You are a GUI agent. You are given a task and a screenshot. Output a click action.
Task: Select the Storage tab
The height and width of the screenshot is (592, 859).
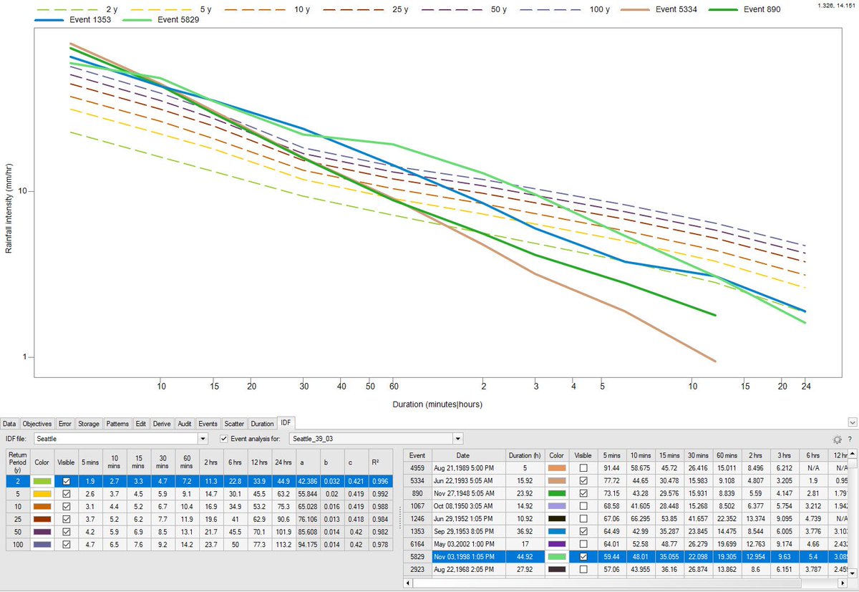(x=89, y=424)
